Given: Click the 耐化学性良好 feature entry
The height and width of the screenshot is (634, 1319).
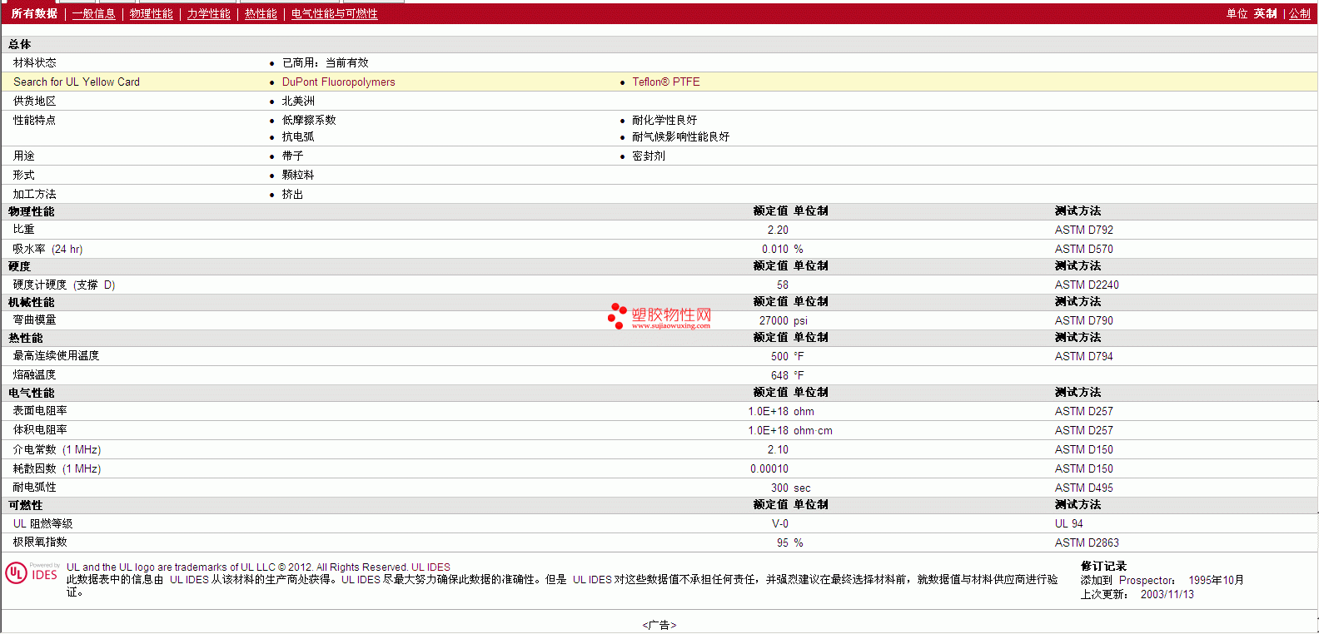Looking at the screenshot, I should [x=664, y=121].
